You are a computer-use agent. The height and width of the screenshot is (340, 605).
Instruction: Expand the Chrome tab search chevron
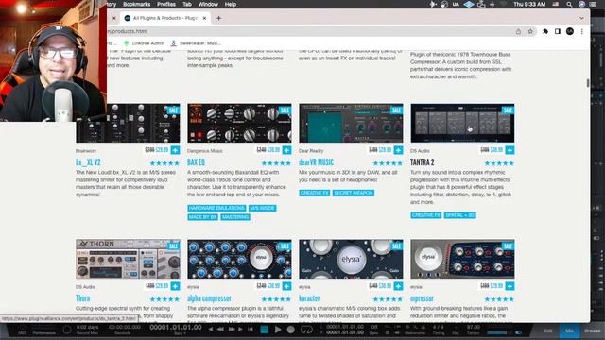coord(581,18)
